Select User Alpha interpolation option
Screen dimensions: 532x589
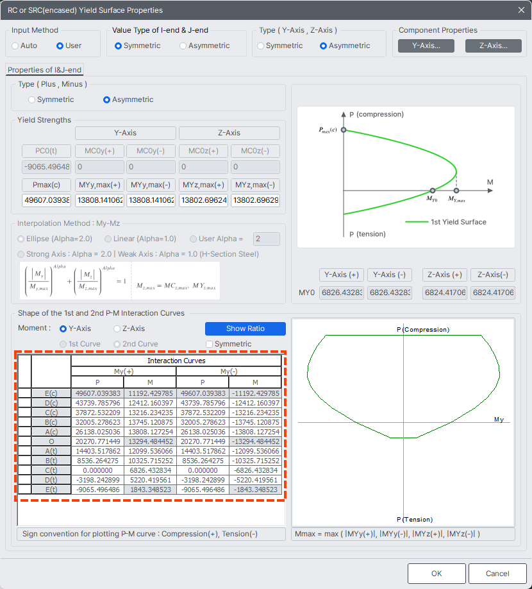[217, 239]
